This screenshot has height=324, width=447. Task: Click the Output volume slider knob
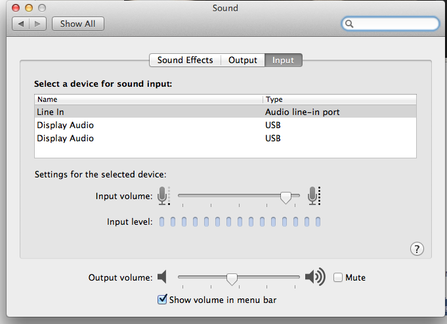(232, 279)
